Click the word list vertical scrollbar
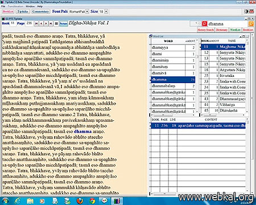The height and width of the screenshot is (205, 256). point(197,76)
